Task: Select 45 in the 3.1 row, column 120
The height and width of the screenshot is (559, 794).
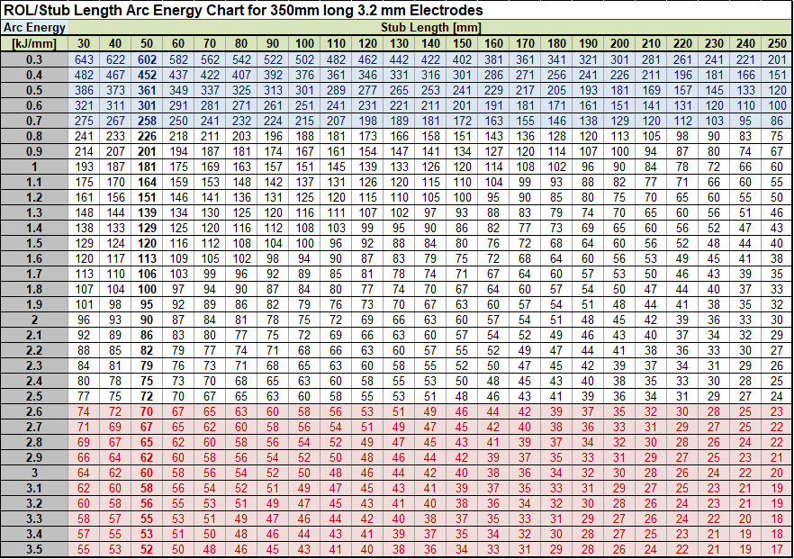Action: tap(367, 488)
